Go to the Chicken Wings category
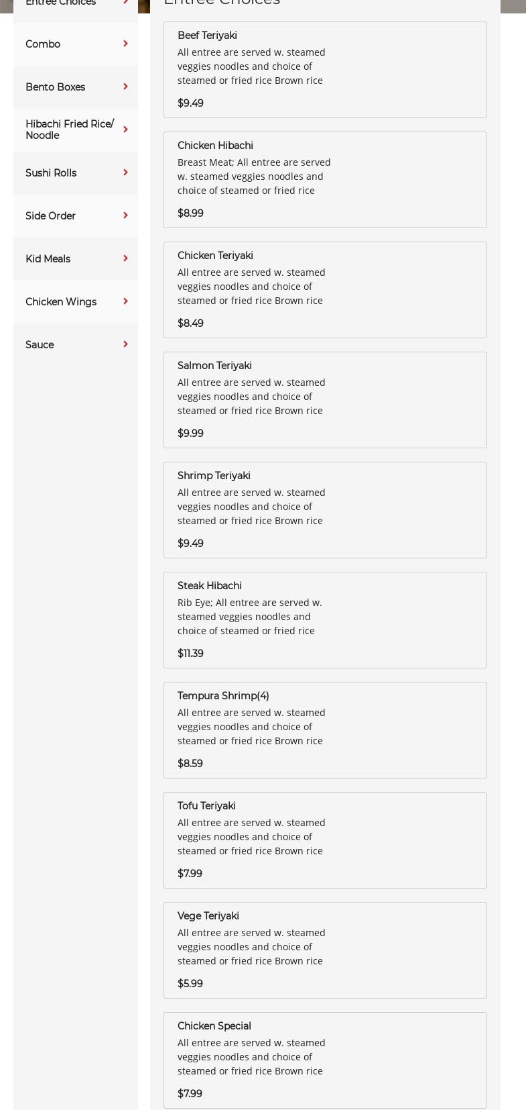The image size is (526, 1110). click(61, 302)
